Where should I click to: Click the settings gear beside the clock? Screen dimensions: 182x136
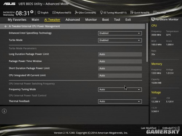32,12
